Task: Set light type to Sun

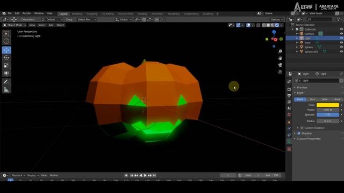Action: pyautogui.click(x=312, y=99)
